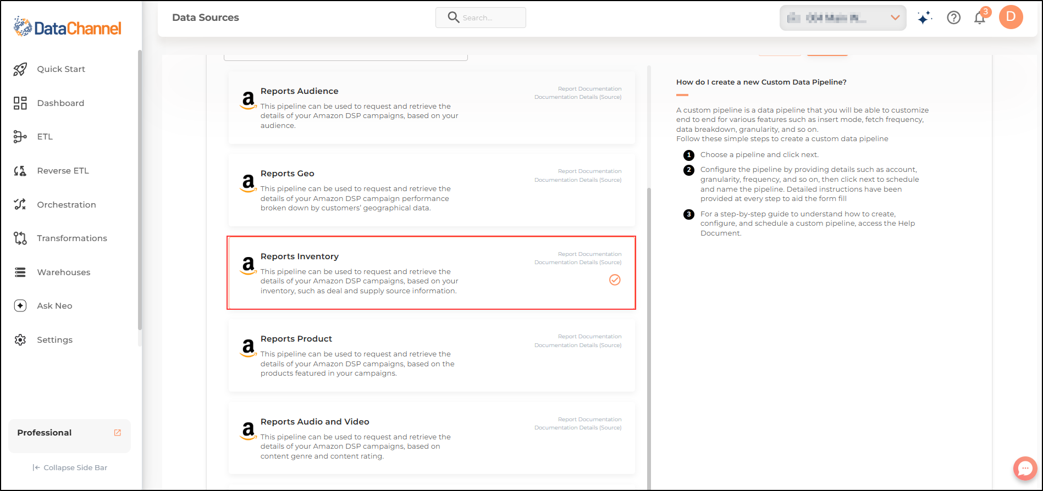1043x491 pixels.
Task: Open the Ask Neo menu item
Action: 54,306
